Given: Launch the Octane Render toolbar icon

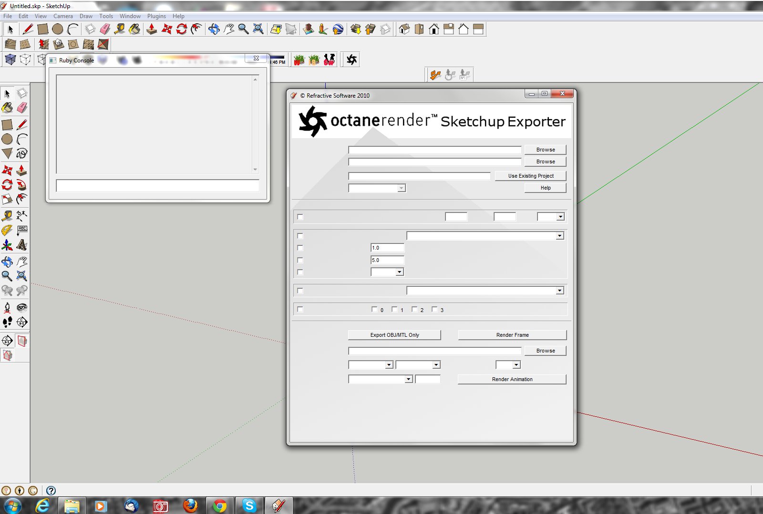Looking at the screenshot, I should tap(351, 60).
